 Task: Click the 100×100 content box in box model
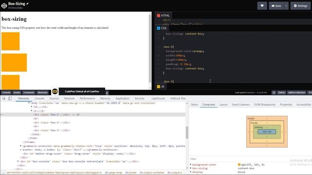click(x=267, y=132)
